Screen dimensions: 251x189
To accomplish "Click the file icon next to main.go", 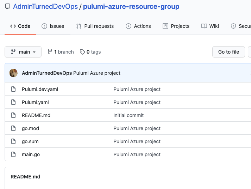I will (x=13, y=154).
